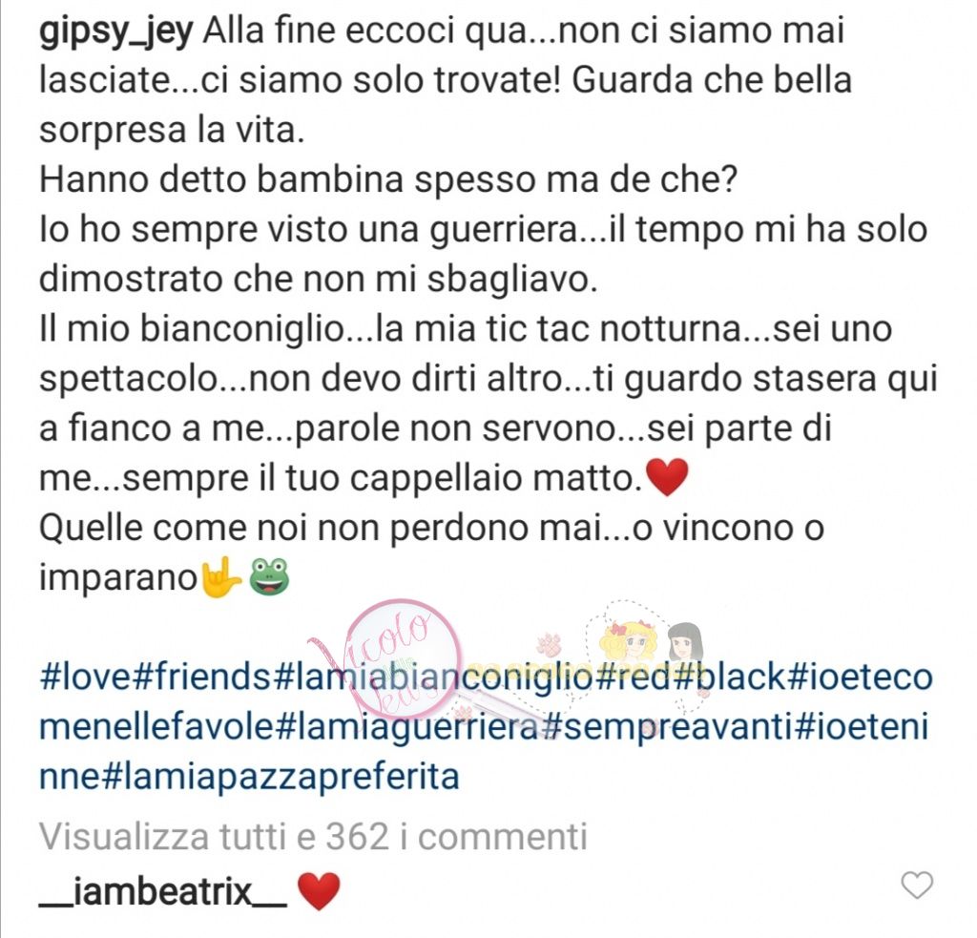Click the rock-on hand emoji after 'imparano'

click(x=220, y=577)
